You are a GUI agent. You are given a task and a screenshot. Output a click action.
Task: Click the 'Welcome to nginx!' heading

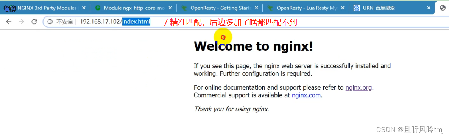coord(253,46)
